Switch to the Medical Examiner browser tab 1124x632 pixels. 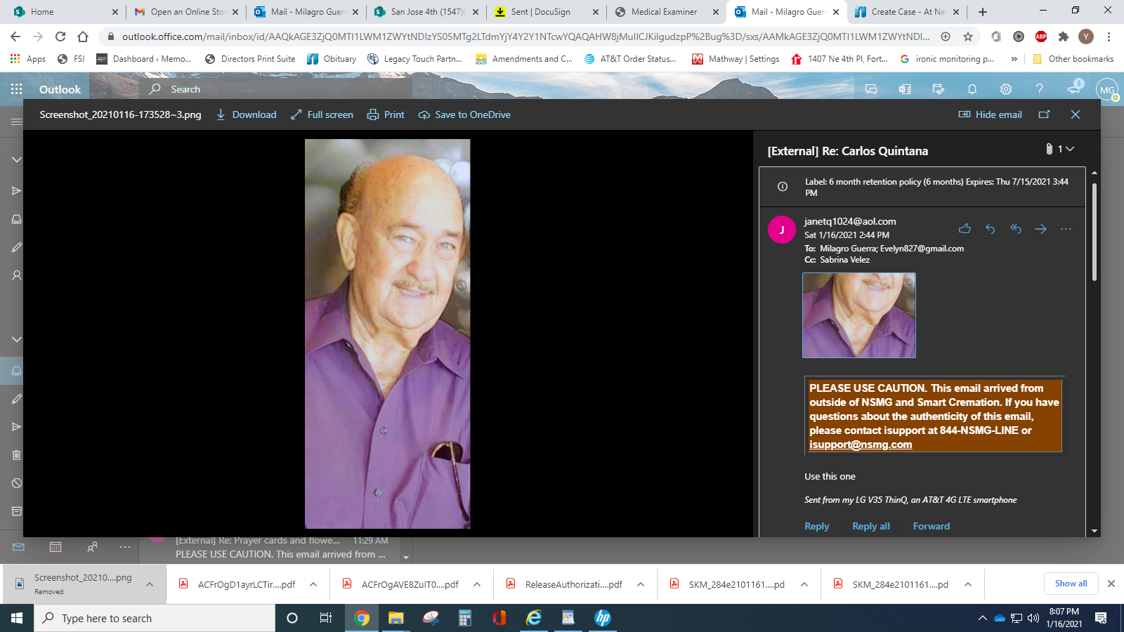(663, 12)
